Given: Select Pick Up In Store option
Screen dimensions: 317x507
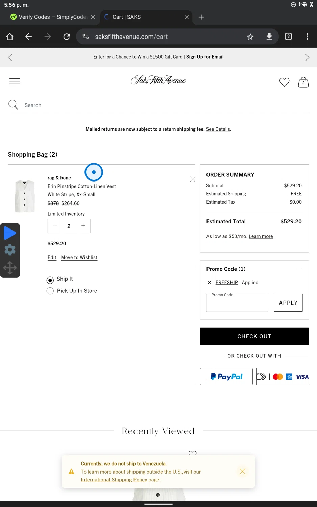Looking at the screenshot, I should coord(50,291).
